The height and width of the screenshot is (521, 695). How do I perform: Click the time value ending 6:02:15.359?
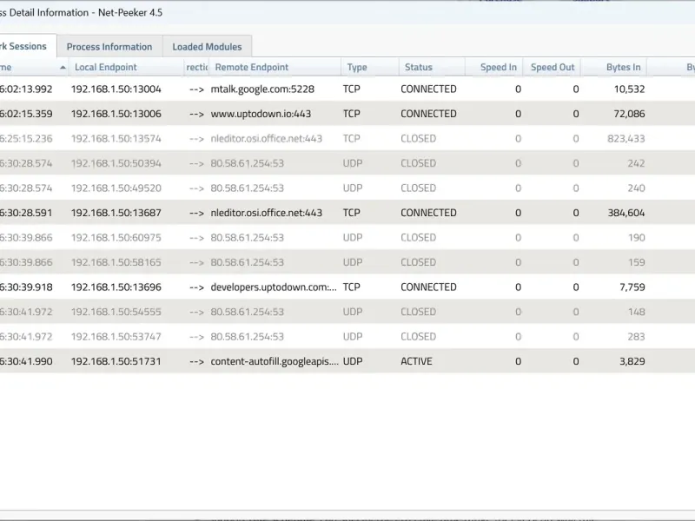(x=26, y=114)
